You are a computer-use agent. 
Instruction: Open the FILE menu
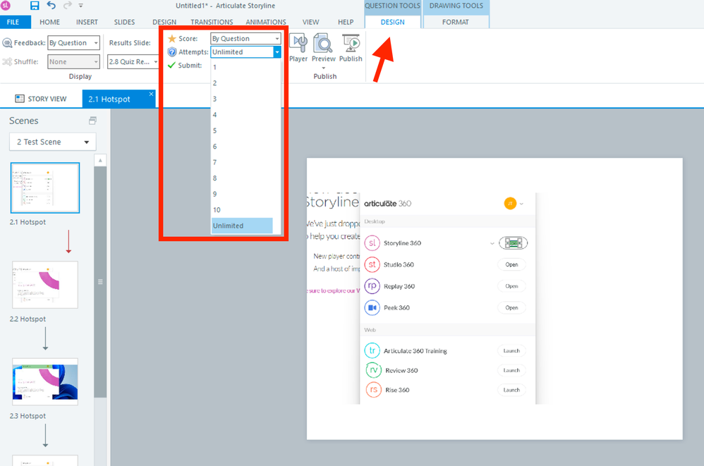(13, 22)
